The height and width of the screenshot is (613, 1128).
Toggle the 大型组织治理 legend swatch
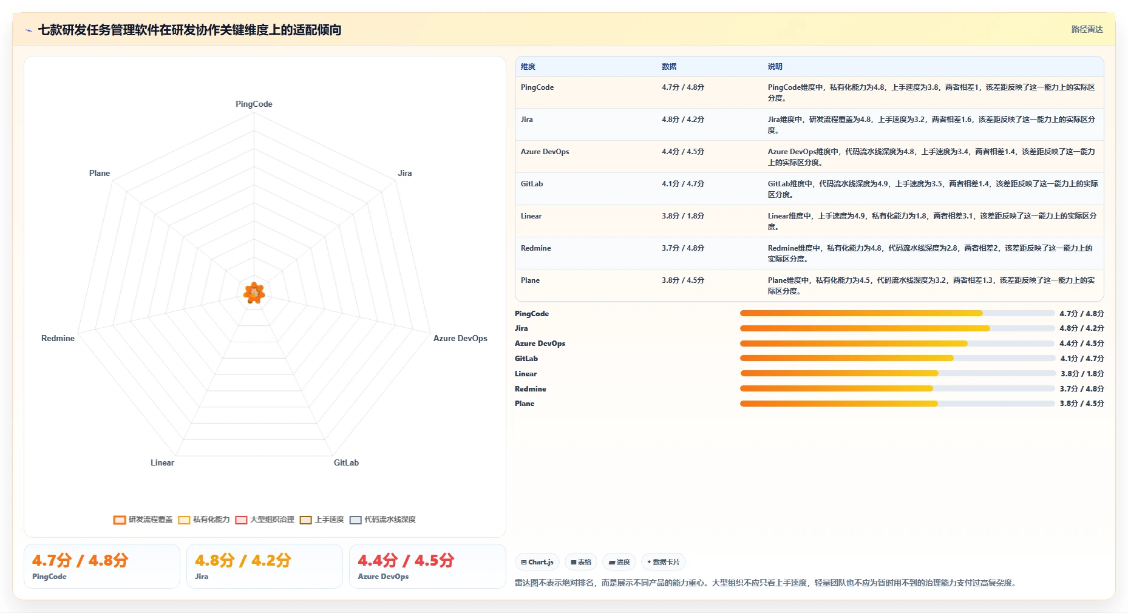(241, 520)
